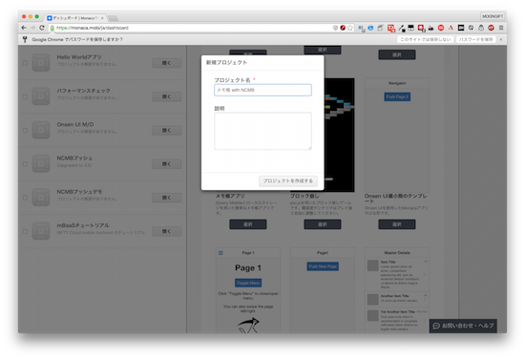Open a new browser tab

[113, 18]
